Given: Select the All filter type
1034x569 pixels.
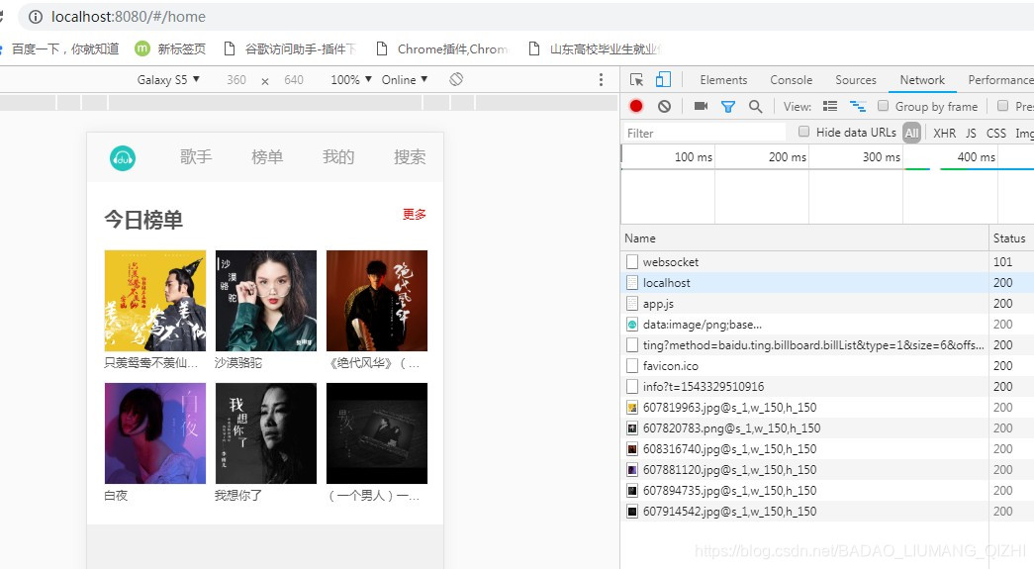Looking at the screenshot, I should click(x=911, y=133).
